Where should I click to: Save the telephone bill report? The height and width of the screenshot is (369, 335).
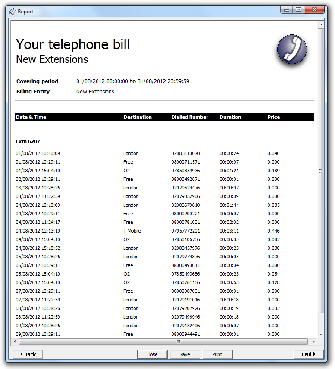point(185,354)
